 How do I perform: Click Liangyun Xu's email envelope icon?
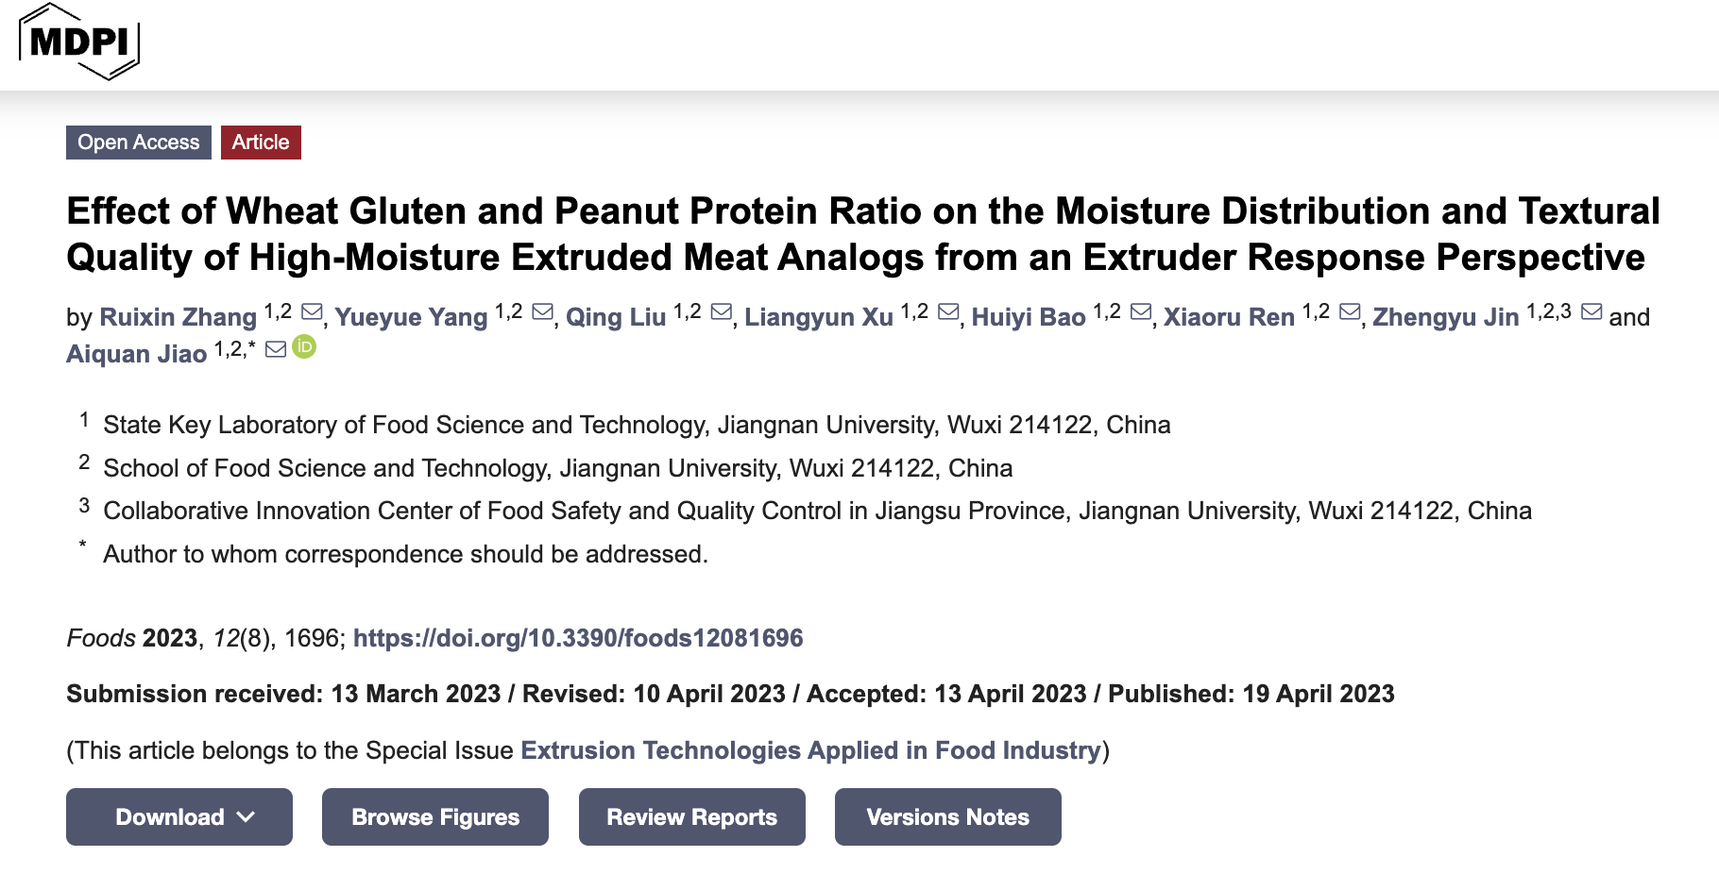coord(948,311)
